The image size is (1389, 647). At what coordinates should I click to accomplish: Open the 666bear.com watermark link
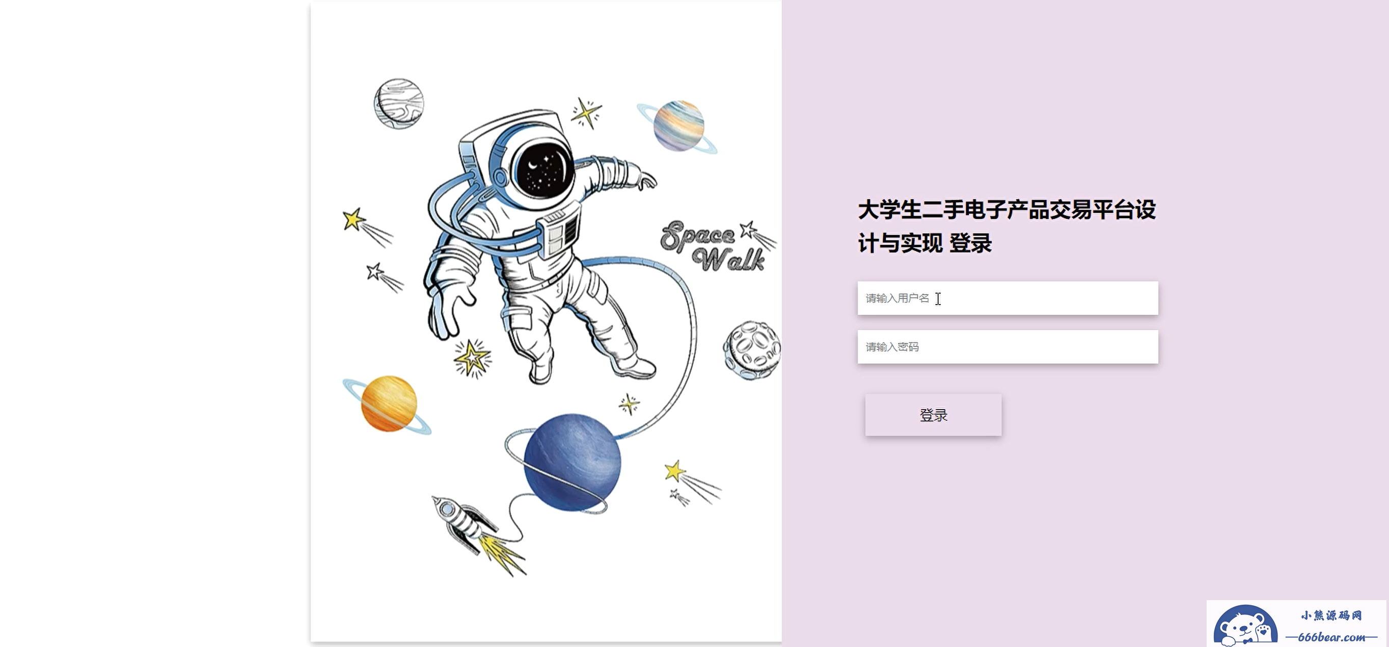tap(1331, 637)
